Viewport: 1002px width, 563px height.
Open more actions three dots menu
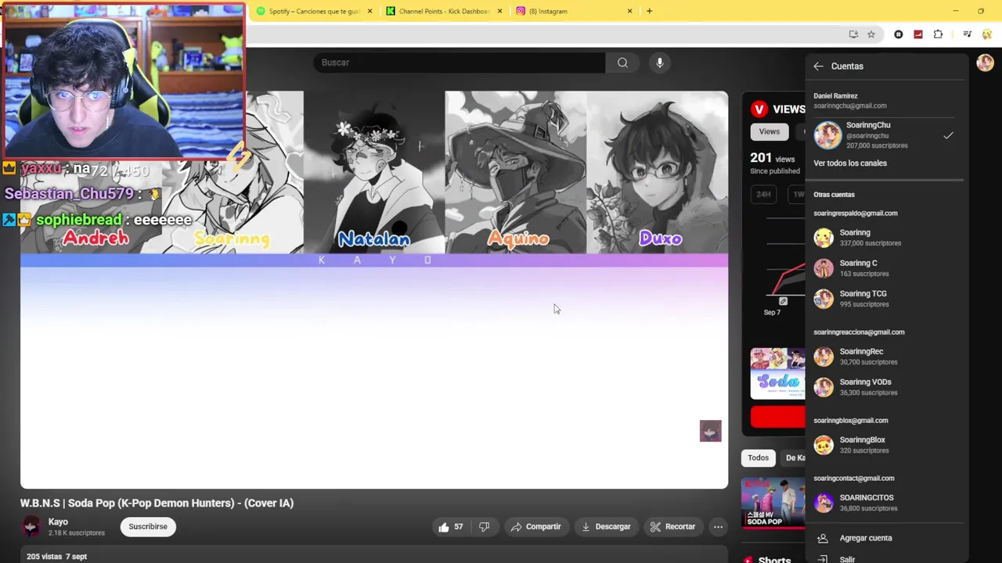click(x=718, y=527)
